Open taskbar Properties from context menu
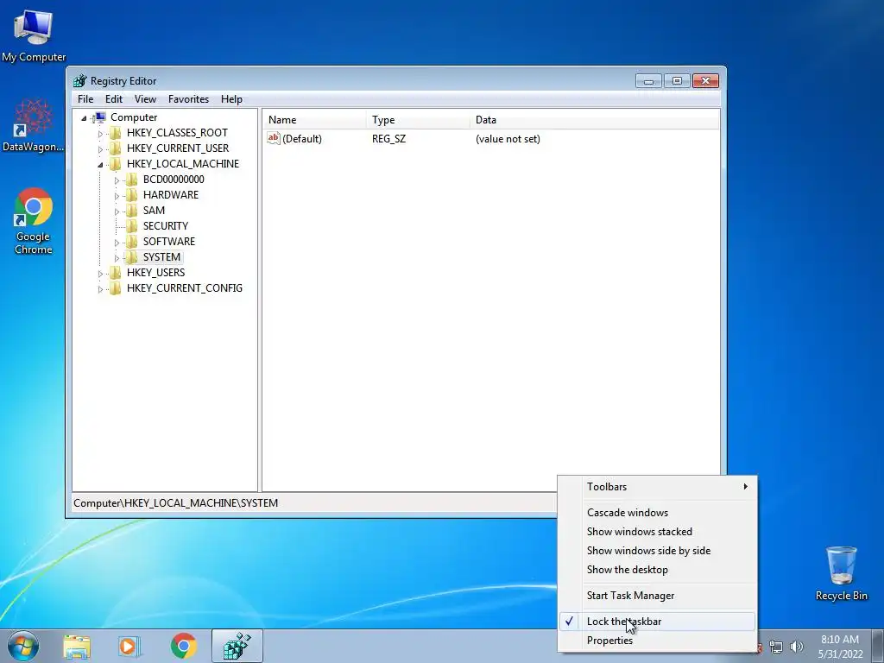The image size is (884, 663). click(x=657, y=641)
